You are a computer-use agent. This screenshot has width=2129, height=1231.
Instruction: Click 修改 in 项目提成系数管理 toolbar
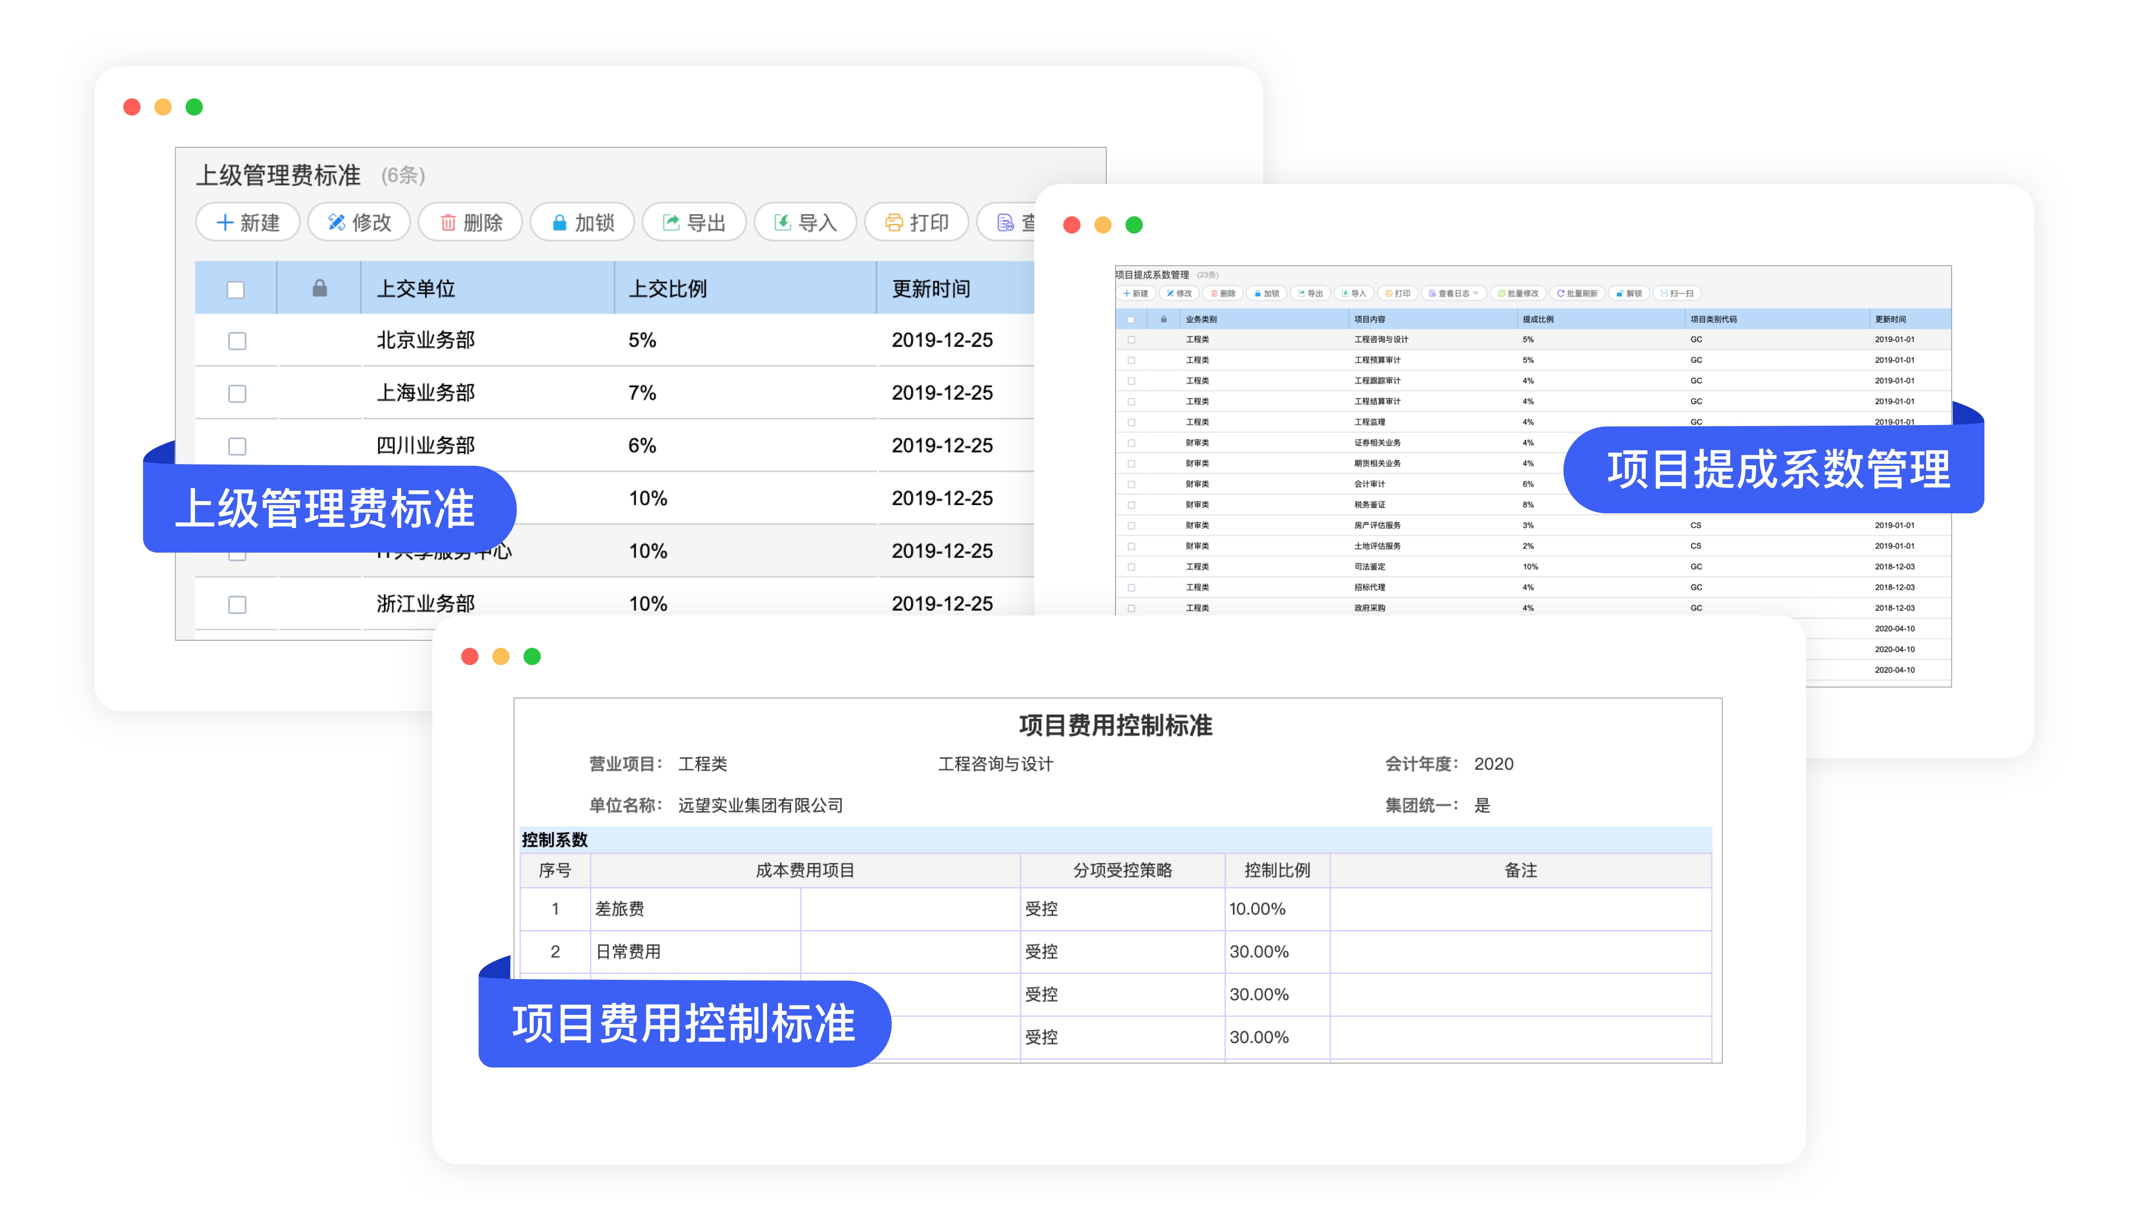[1179, 293]
